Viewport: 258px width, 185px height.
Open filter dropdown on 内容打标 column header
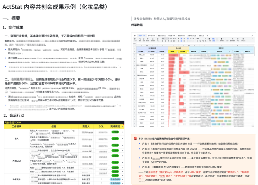point(231,52)
